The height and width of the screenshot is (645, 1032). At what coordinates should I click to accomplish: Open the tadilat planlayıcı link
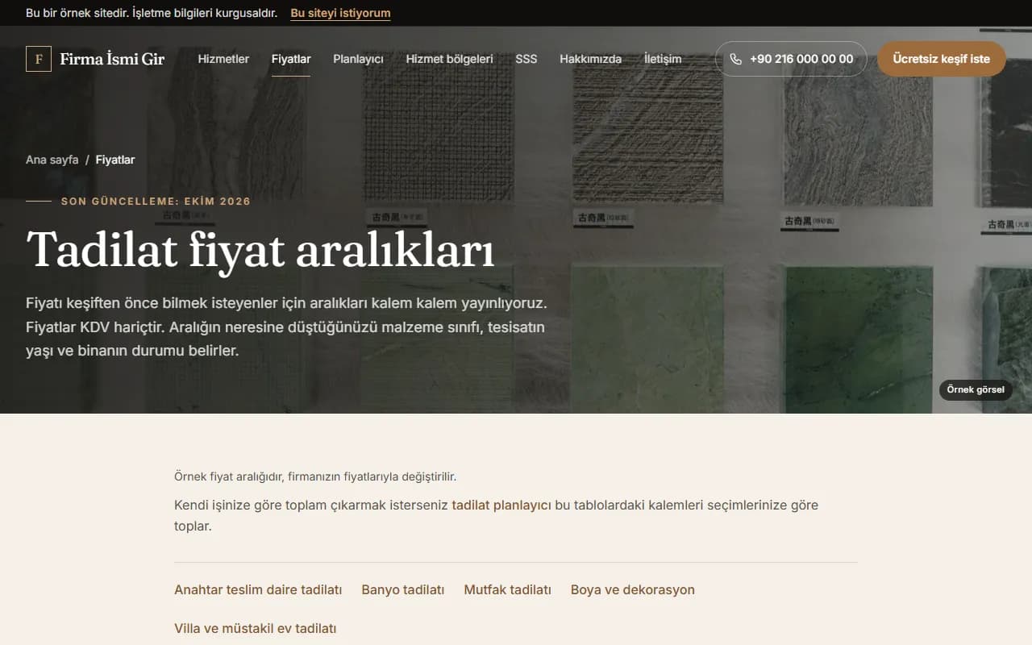(501, 506)
